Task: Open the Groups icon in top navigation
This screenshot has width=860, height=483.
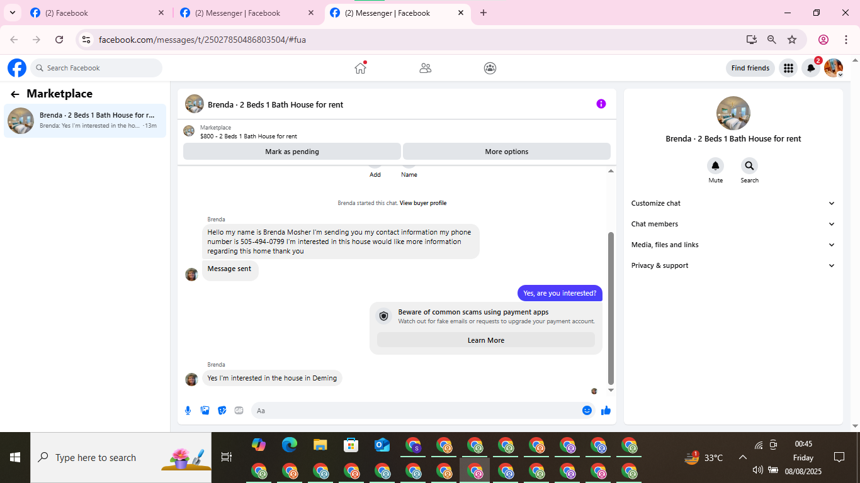Action: (x=490, y=68)
